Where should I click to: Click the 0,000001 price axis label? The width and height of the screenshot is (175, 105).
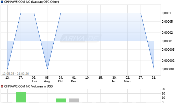[168, 69]
